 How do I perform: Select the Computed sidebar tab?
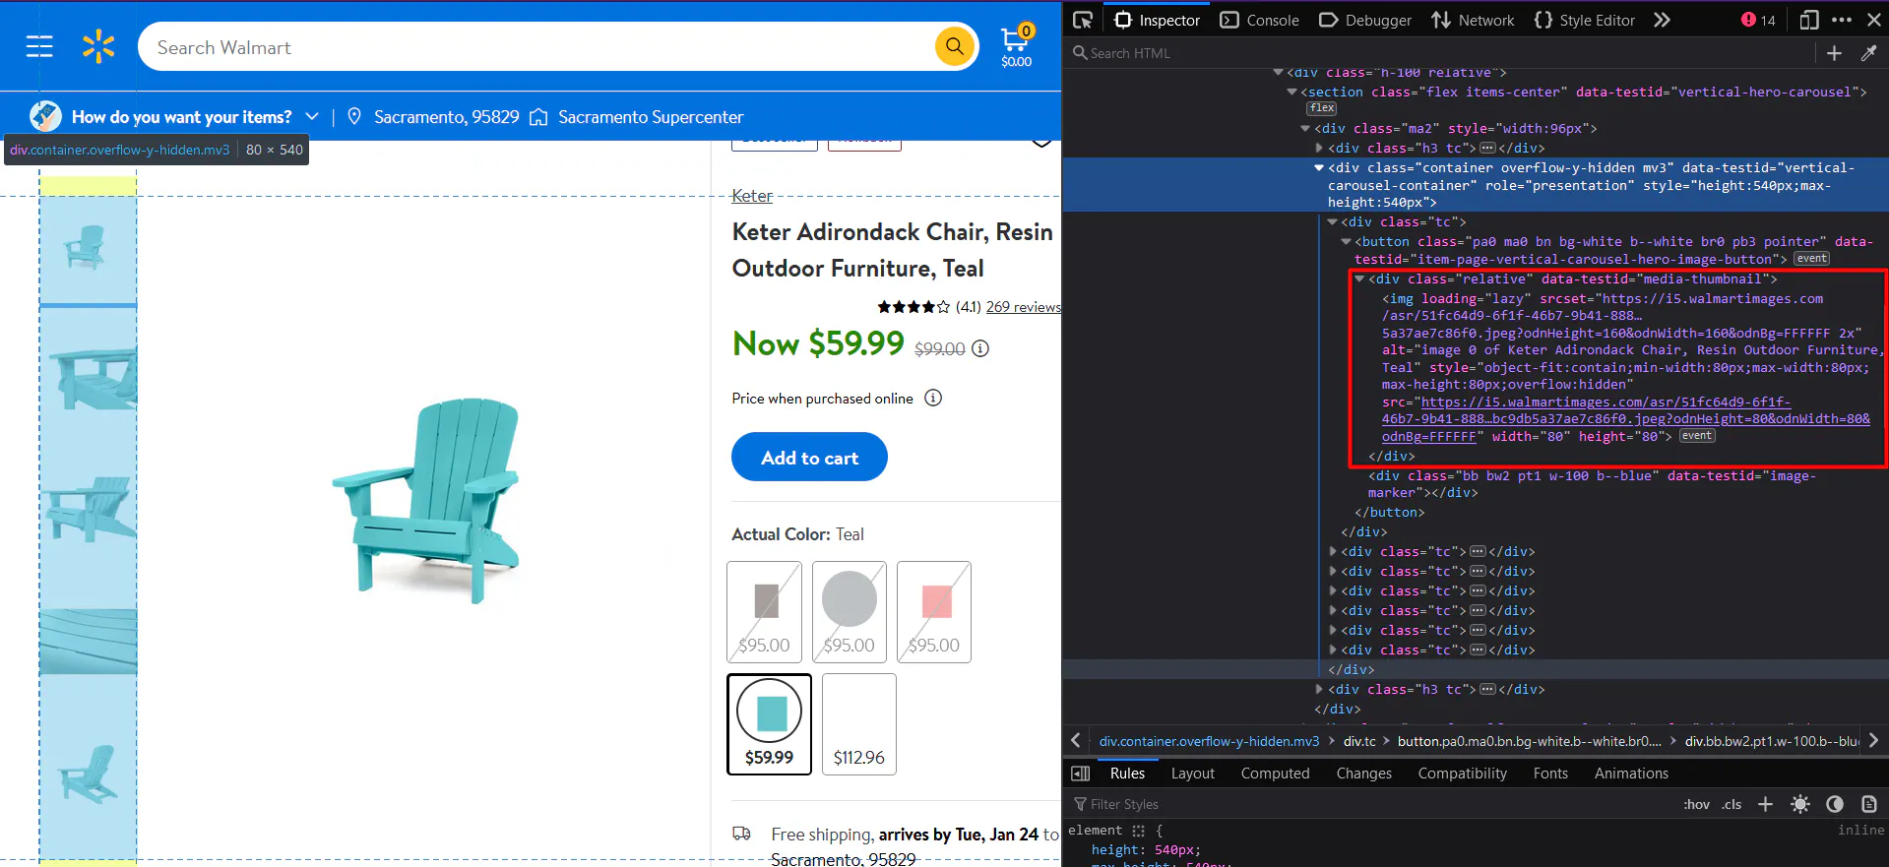1275,774
